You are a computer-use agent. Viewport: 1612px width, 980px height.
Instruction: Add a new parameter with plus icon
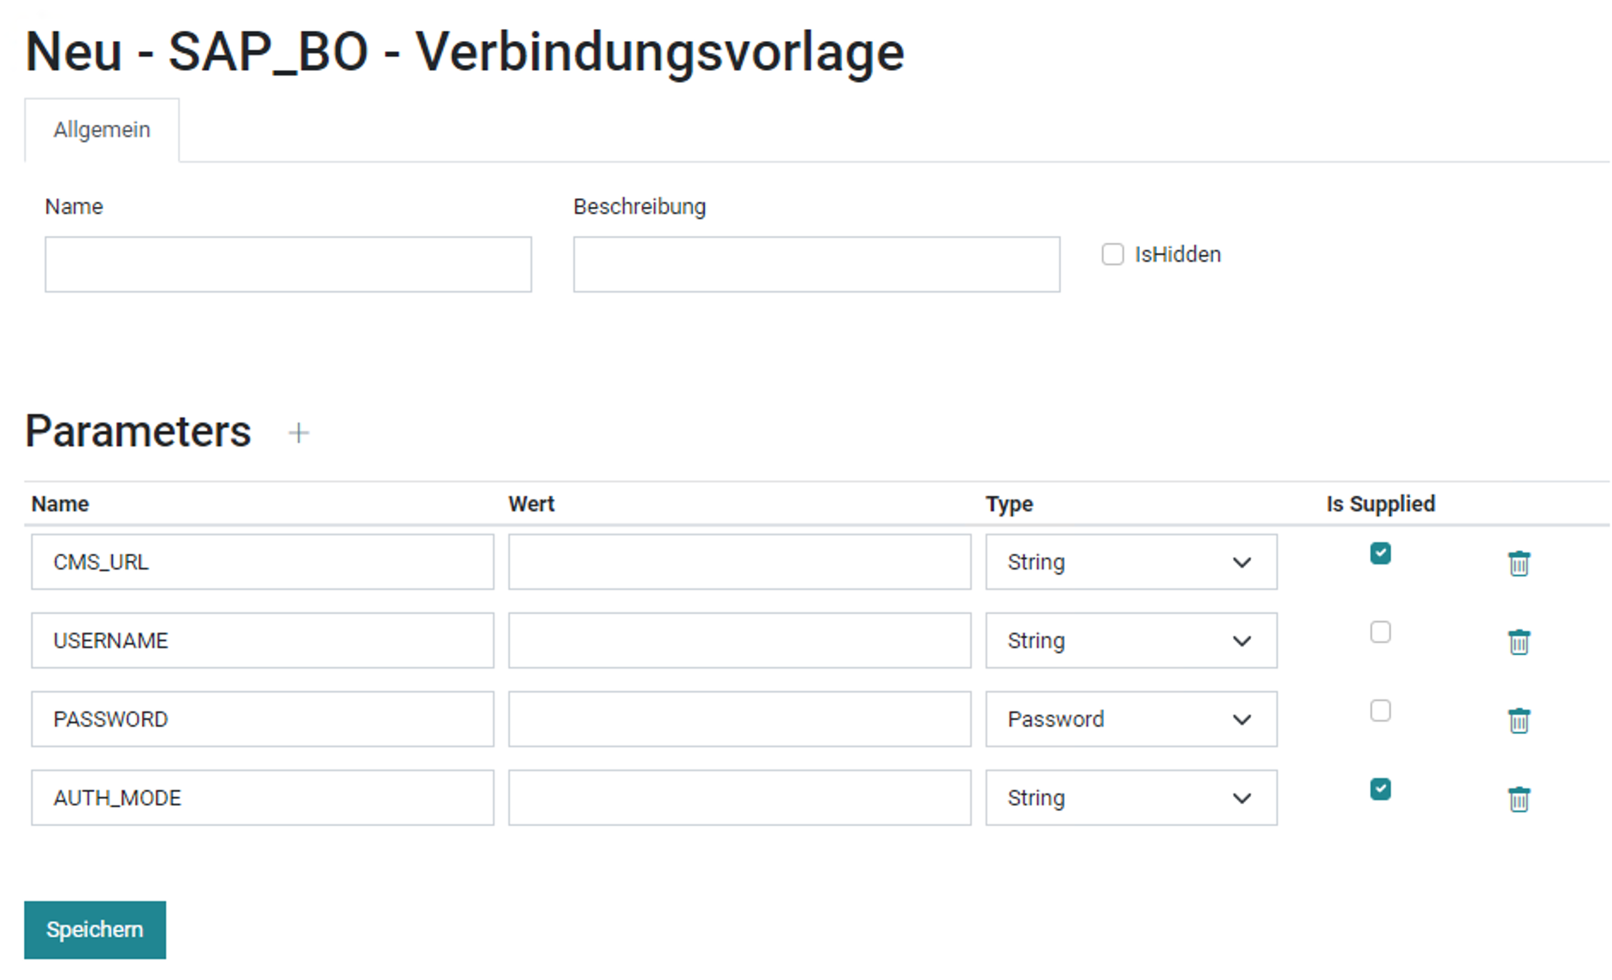299,434
